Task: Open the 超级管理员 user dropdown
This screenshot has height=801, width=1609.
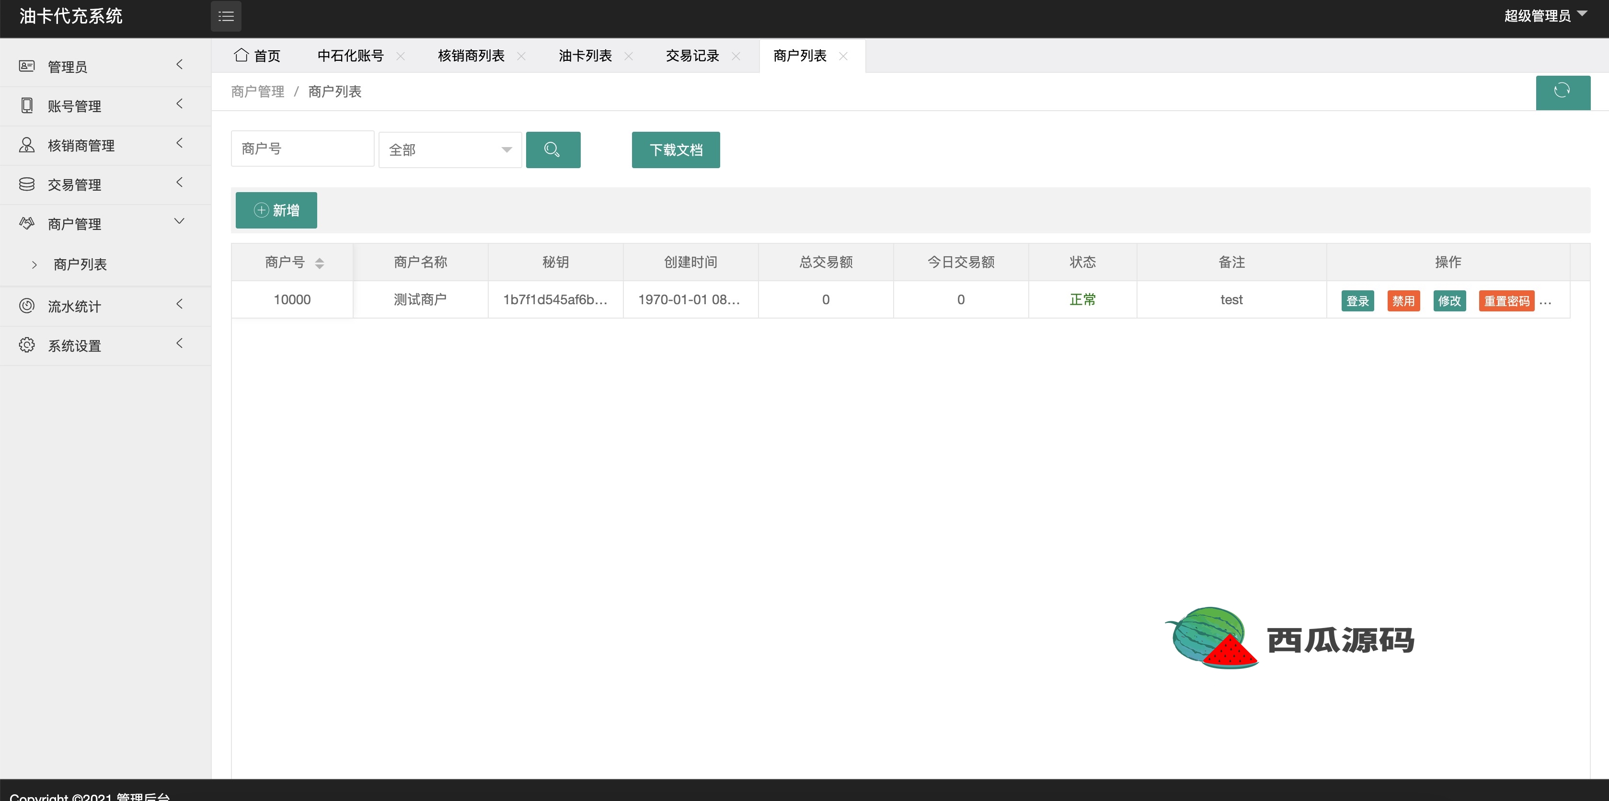Action: 1545,16
